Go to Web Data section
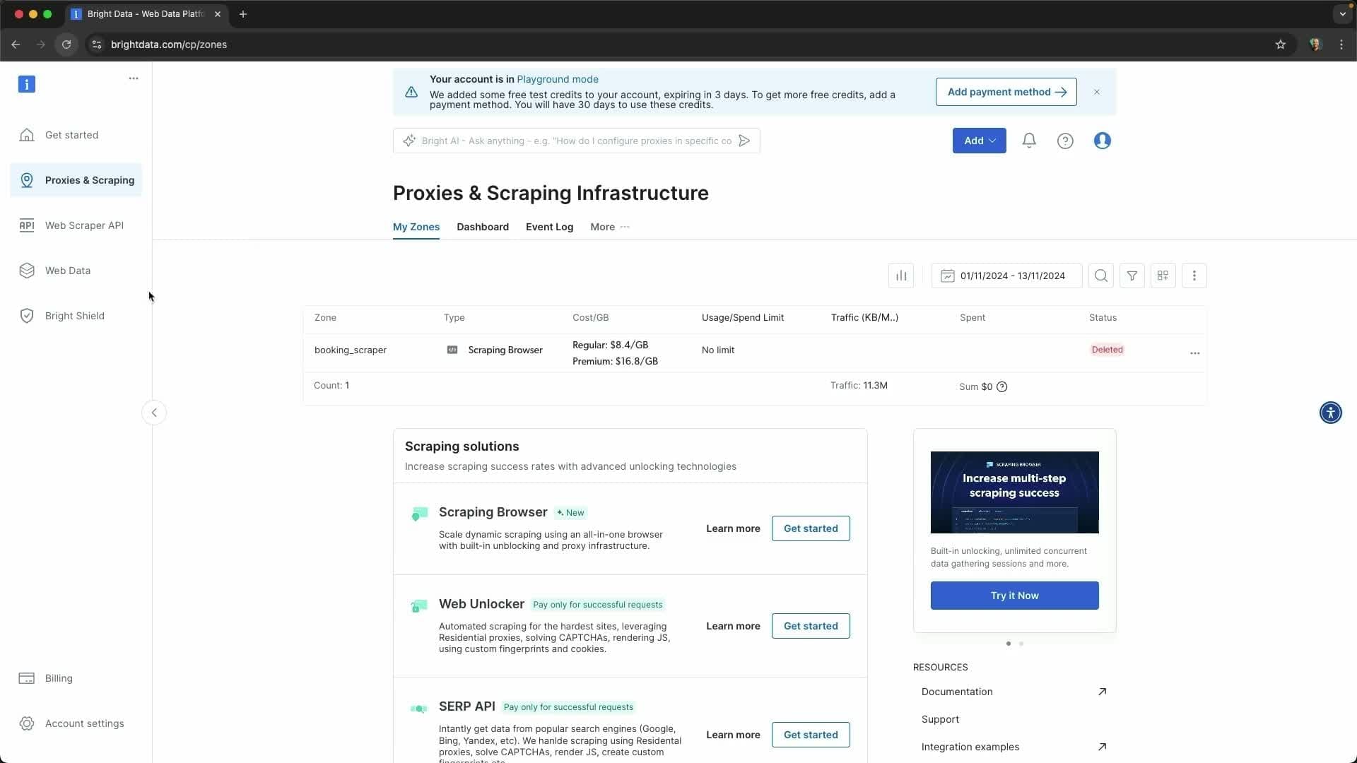 pyautogui.click(x=76, y=271)
